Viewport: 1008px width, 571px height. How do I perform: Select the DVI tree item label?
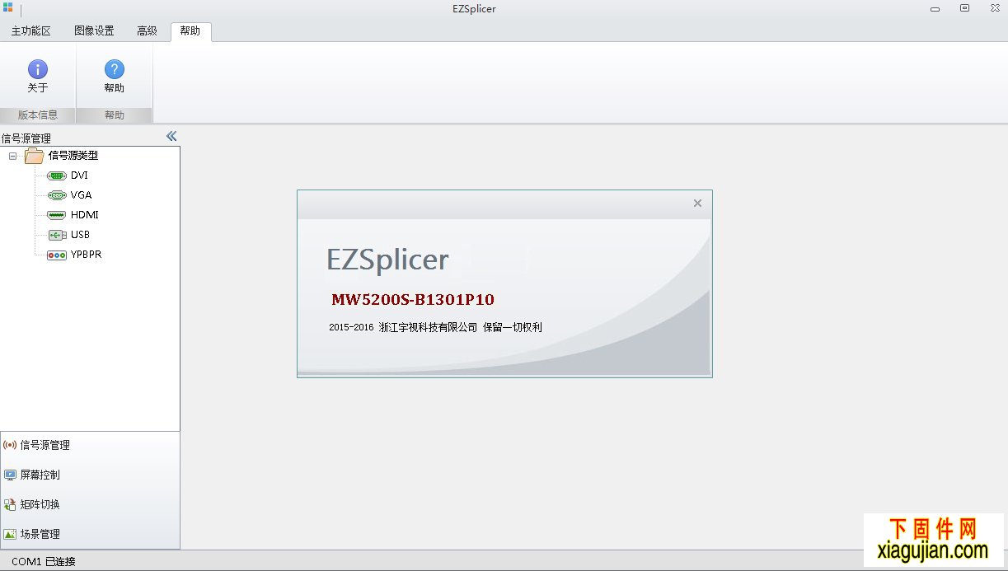pyautogui.click(x=79, y=176)
